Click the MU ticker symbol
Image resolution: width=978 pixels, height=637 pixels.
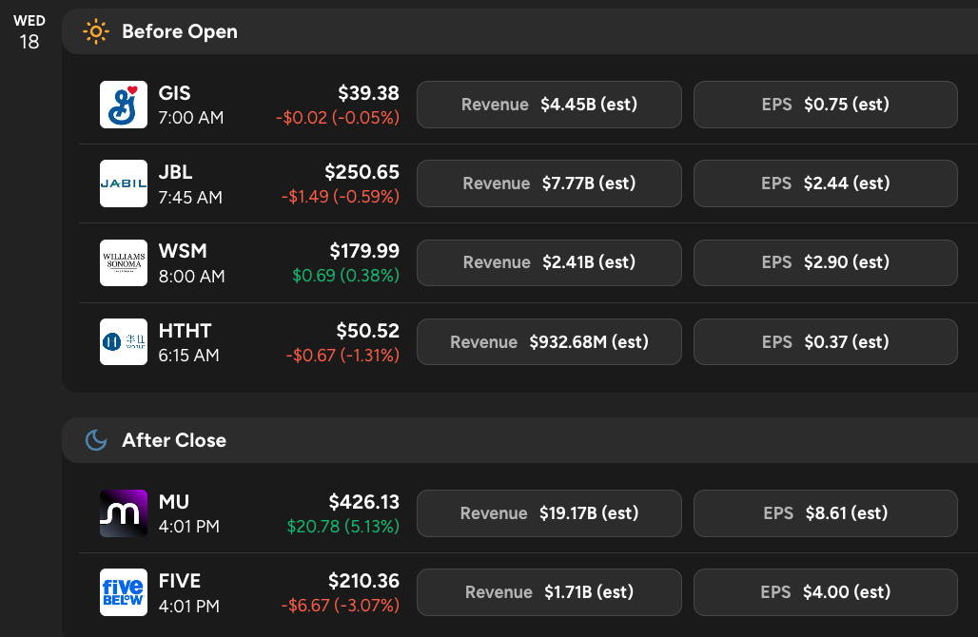[174, 502]
